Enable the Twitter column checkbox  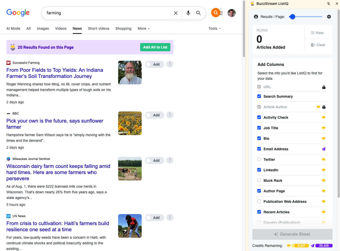point(259,159)
